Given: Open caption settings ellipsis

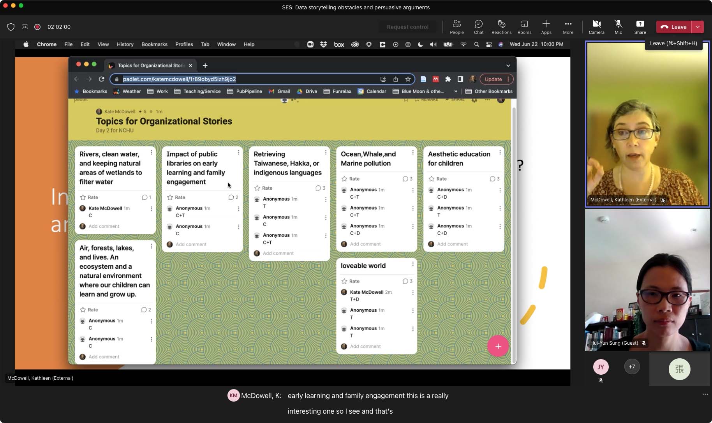Looking at the screenshot, I should click(705, 394).
